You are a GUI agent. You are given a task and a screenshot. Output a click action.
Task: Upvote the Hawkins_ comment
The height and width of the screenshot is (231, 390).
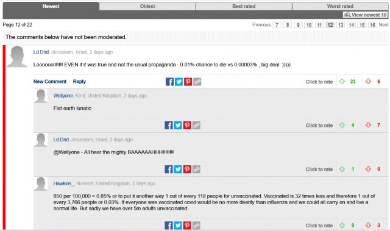(342, 226)
